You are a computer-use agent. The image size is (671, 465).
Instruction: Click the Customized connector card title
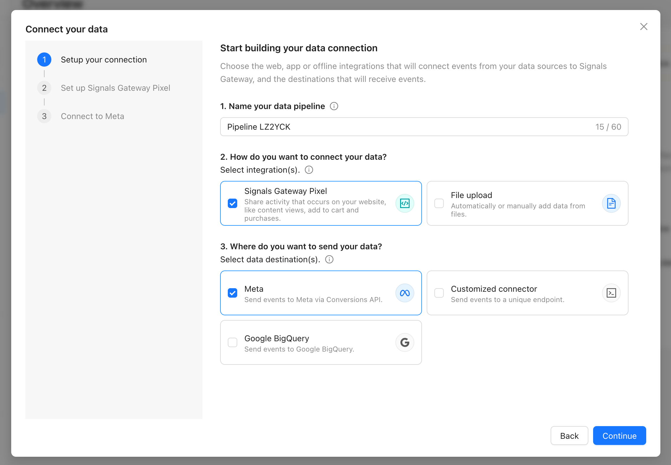click(494, 289)
